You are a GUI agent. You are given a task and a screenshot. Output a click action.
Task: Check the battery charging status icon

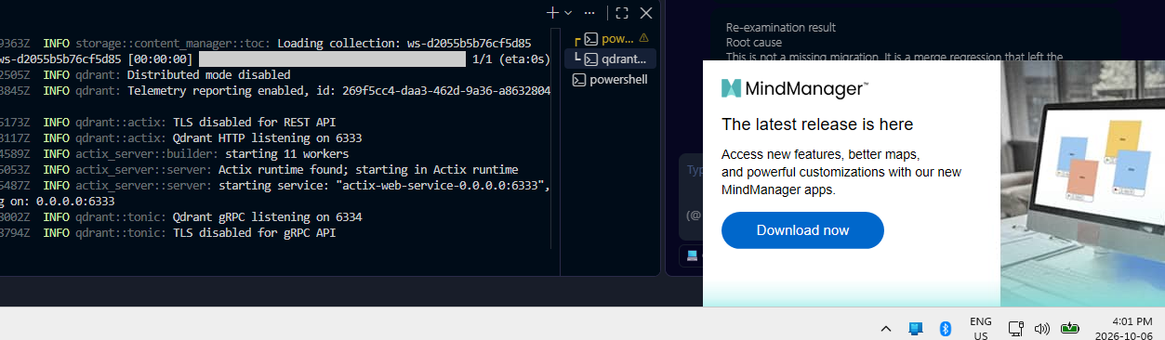(1069, 328)
